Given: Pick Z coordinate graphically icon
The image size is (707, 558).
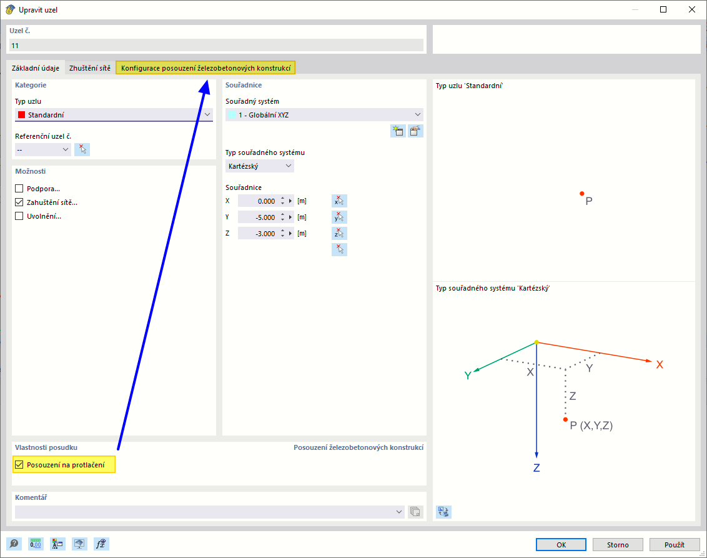Looking at the screenshot, I should coord(339,233).
